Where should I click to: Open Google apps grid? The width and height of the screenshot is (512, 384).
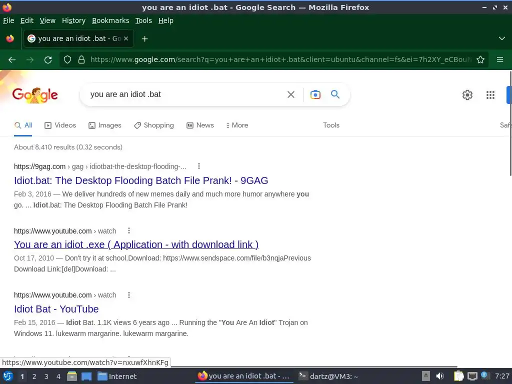(x=490, y=94)
